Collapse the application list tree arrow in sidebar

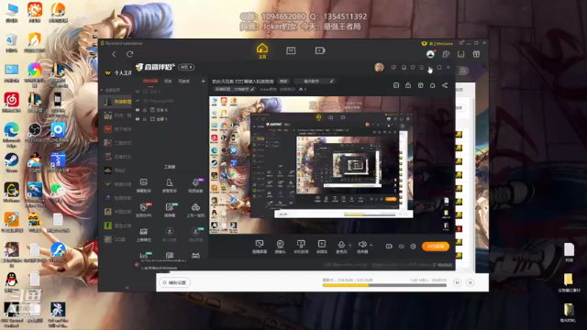[x=102, y=90]
